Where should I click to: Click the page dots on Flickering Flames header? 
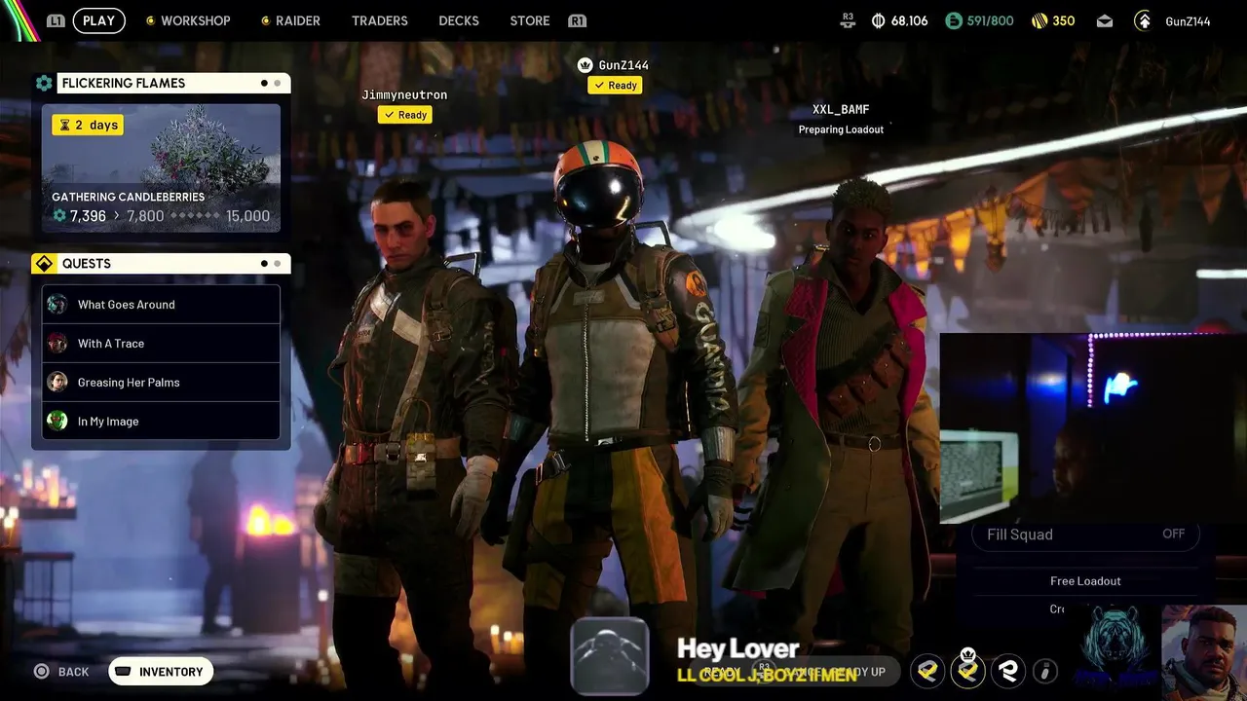pyautogui.click(x=271, y=84)
